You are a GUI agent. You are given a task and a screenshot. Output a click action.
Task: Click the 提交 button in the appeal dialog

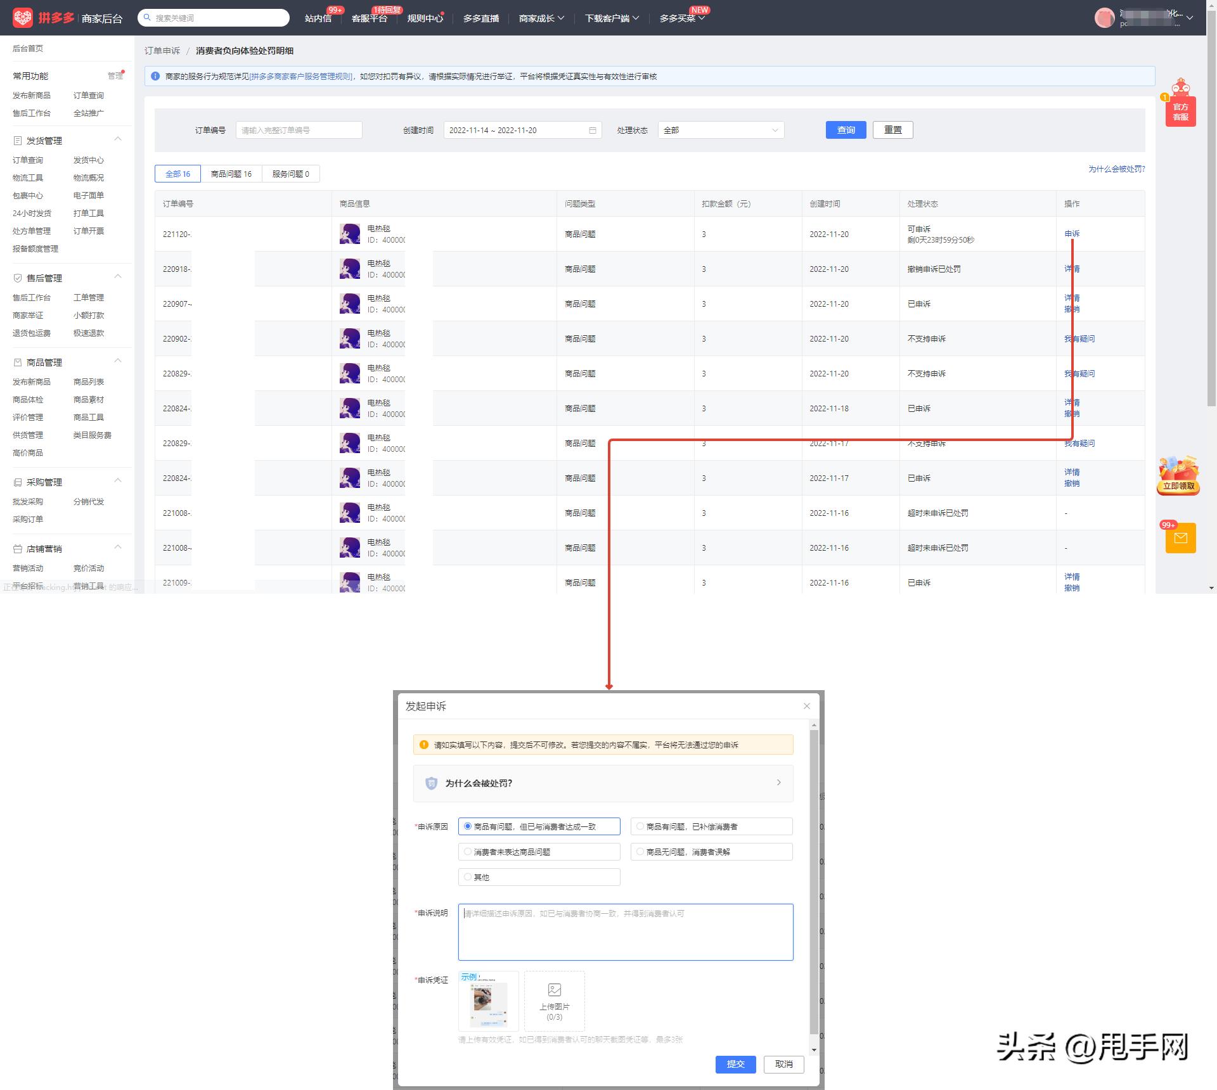(x=735, y=1064)
